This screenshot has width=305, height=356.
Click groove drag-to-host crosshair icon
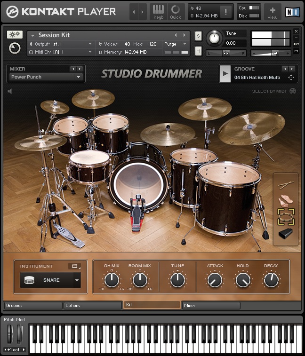coord(291,78)
